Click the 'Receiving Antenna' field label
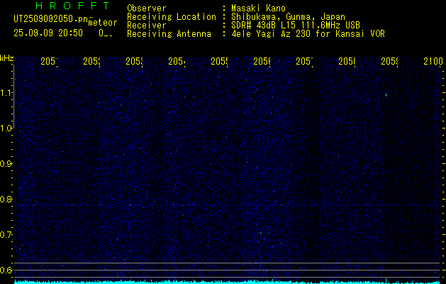 (x=169, y=34)
